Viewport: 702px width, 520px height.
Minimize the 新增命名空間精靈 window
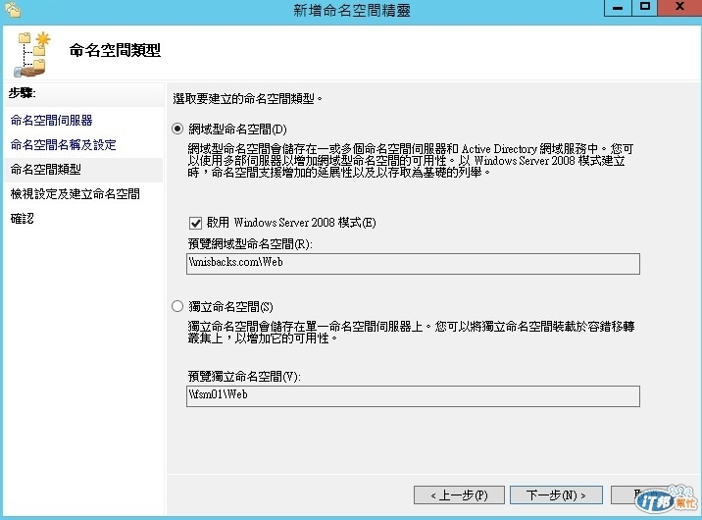(x=618, y=7)
